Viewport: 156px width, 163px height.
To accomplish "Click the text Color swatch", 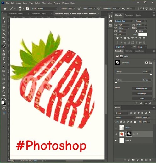I will 143,34.
